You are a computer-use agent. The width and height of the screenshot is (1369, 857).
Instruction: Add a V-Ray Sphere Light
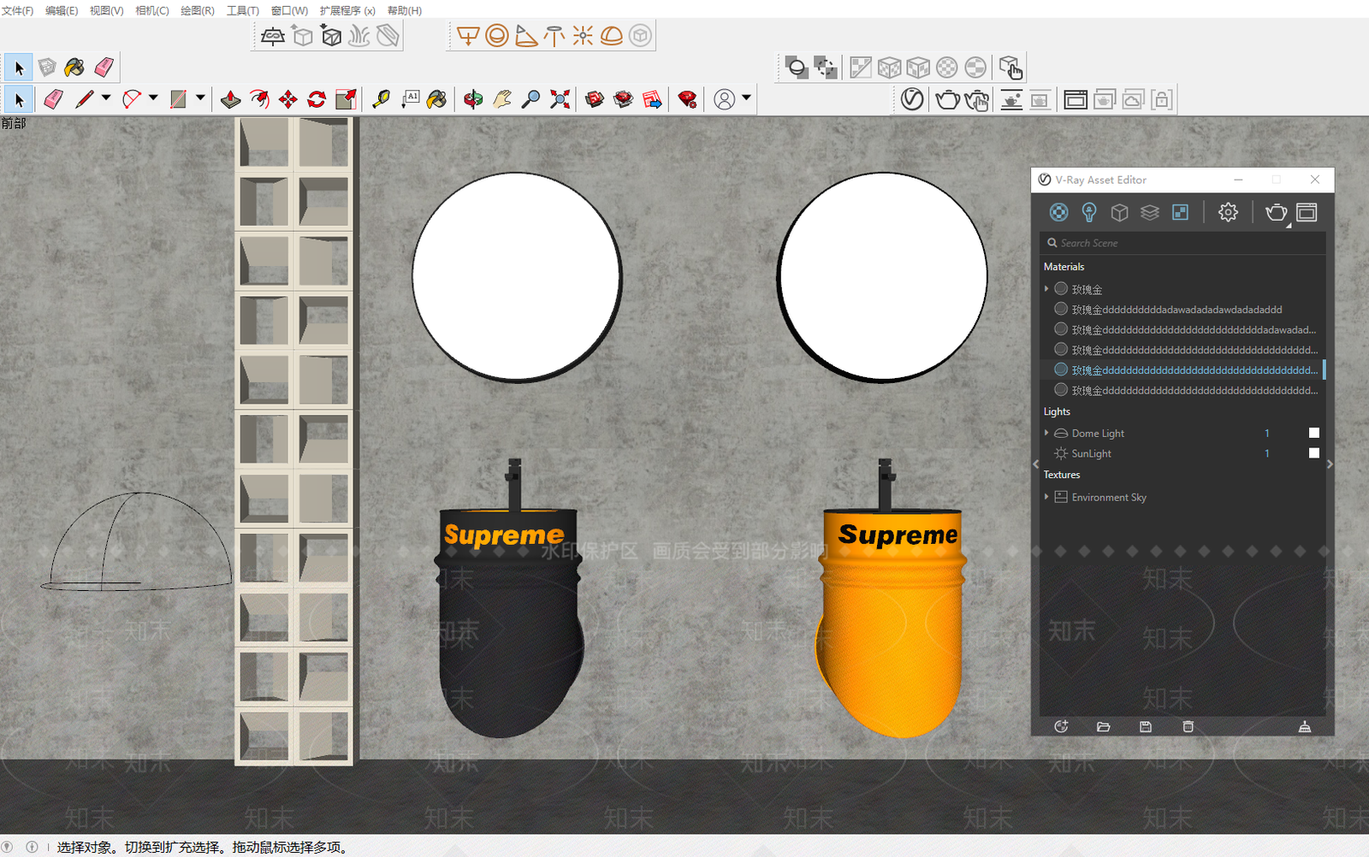click(497, 36)
